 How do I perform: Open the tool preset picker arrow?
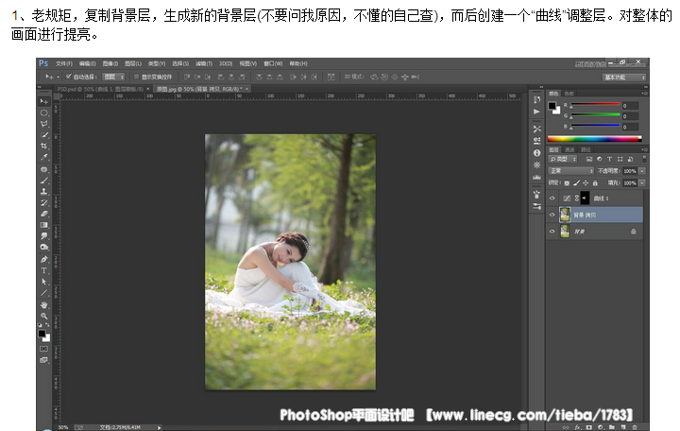[59, 78]
